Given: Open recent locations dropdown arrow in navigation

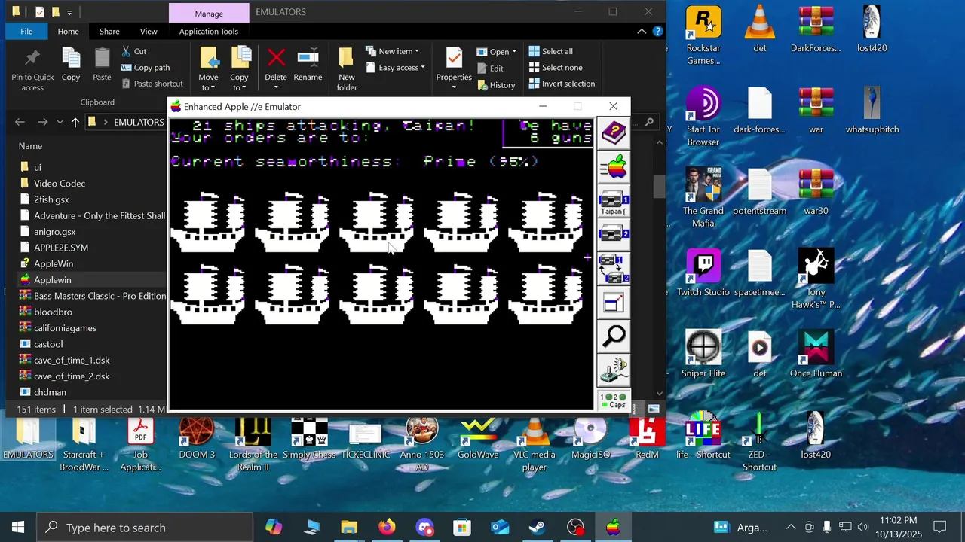Looking at the screenshot, I should pos(60,122).
